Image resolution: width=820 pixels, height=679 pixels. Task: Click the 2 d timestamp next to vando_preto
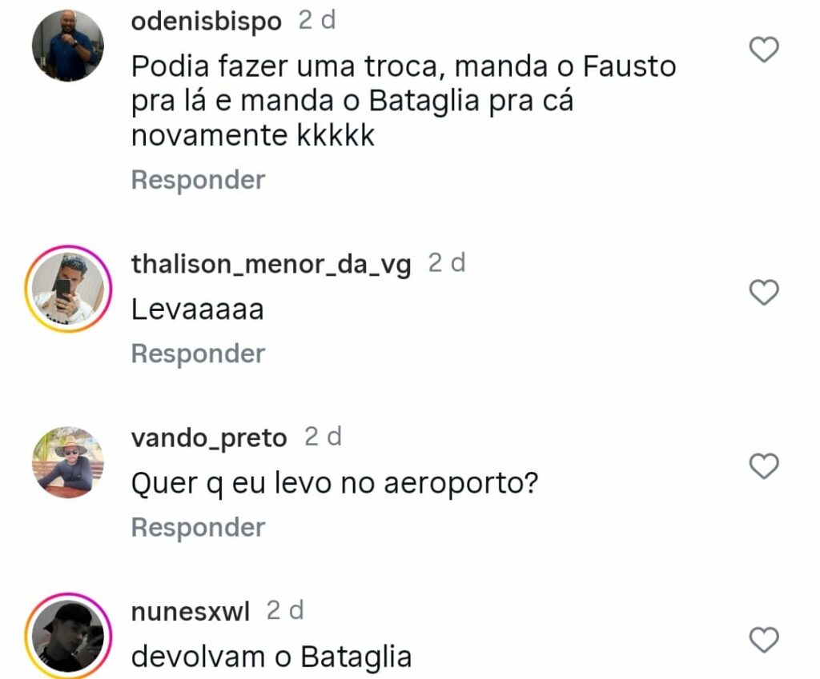coord(323,437)
